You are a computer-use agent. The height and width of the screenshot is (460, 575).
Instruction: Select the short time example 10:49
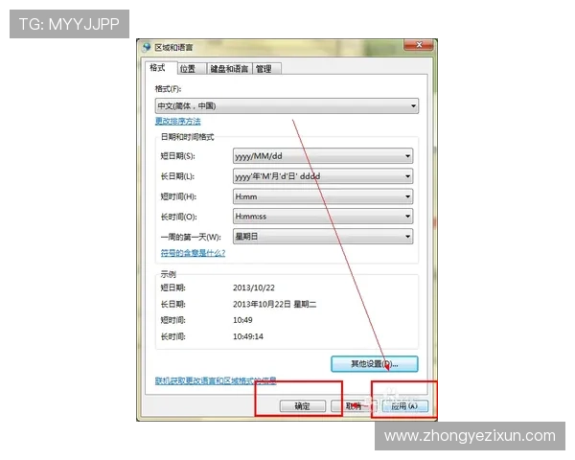242,320
